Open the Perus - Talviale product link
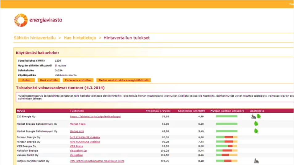The width and height of the screenshot is (294, 165). pyautogui.click(x=95, y=116)
